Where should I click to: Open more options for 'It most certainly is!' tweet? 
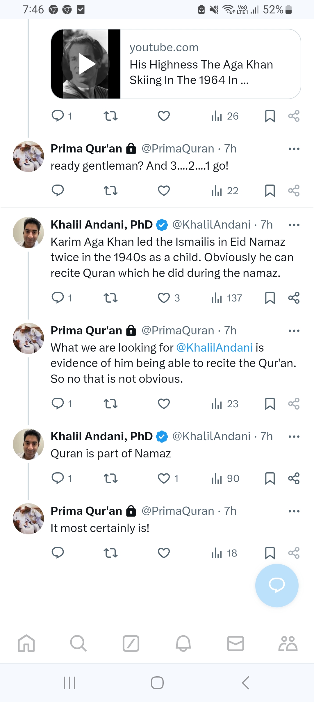294,511
